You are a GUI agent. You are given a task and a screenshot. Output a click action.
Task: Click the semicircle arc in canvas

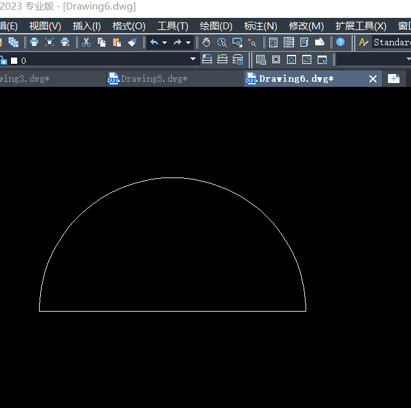(x=173, y=178)
